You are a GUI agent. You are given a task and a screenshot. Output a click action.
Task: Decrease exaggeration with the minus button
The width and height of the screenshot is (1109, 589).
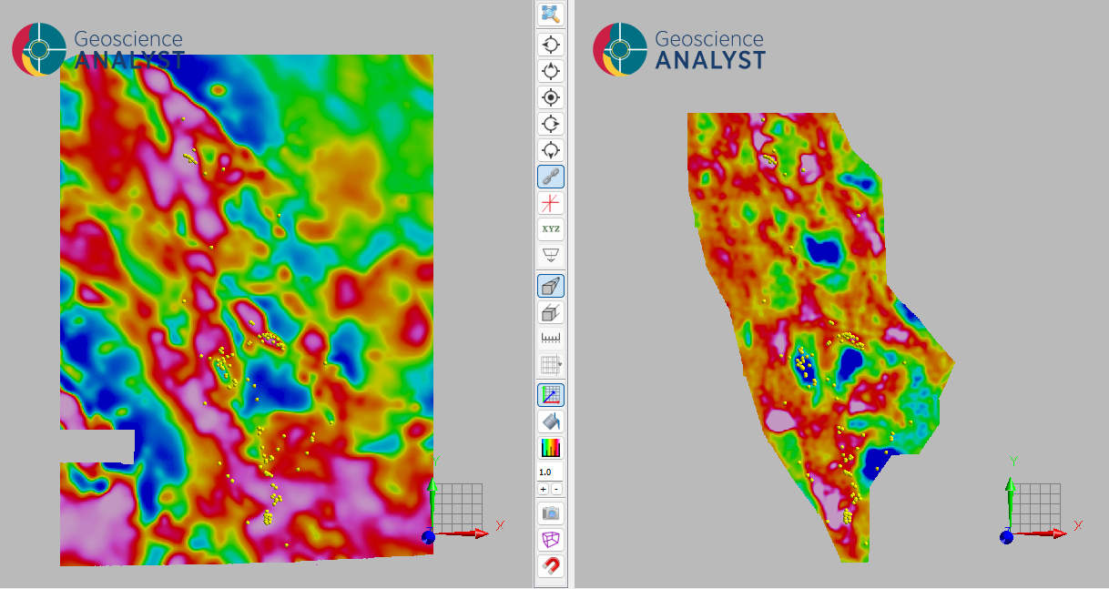click(556, 489)
